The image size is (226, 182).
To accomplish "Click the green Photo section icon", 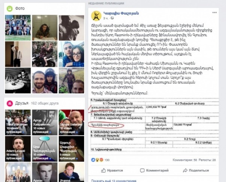I will click(x=10, y=9).
